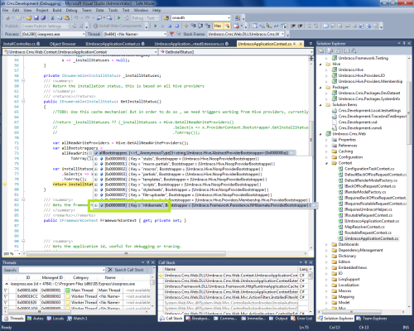This screenshot has height=331, width=414.
Task: Click the Cut scissors icon
Action: 52,18
